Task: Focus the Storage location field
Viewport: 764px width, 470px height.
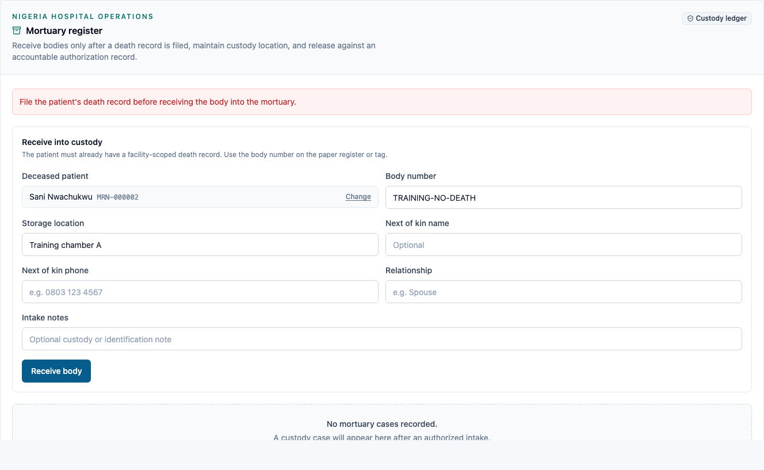Action: (x=200, y=244)
